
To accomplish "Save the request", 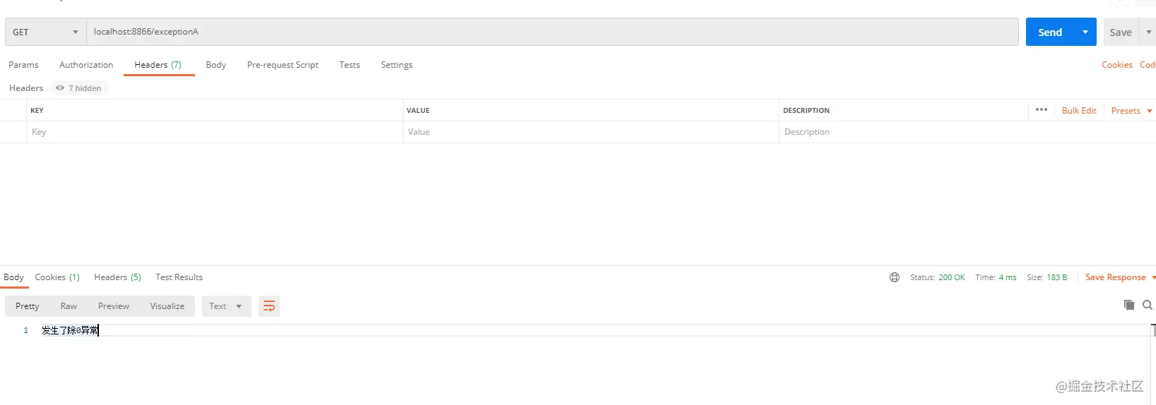I will [x=1121, y=32].
